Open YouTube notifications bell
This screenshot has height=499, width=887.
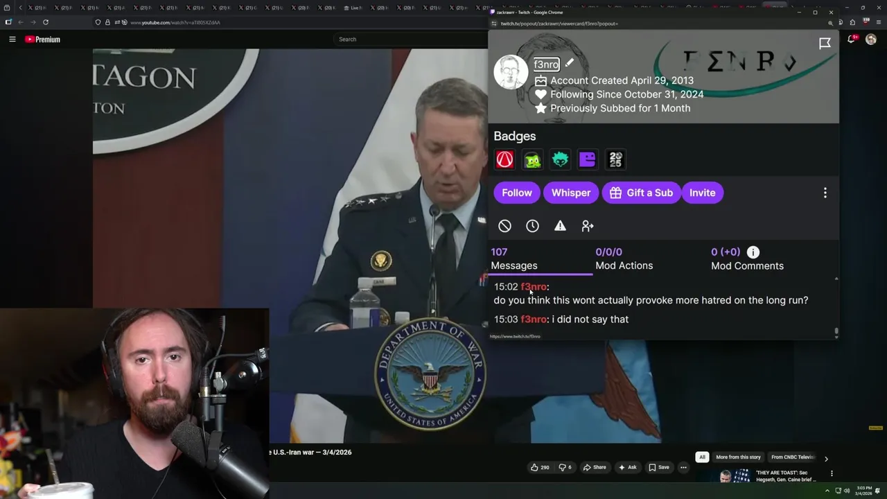(x=851, y=40)
